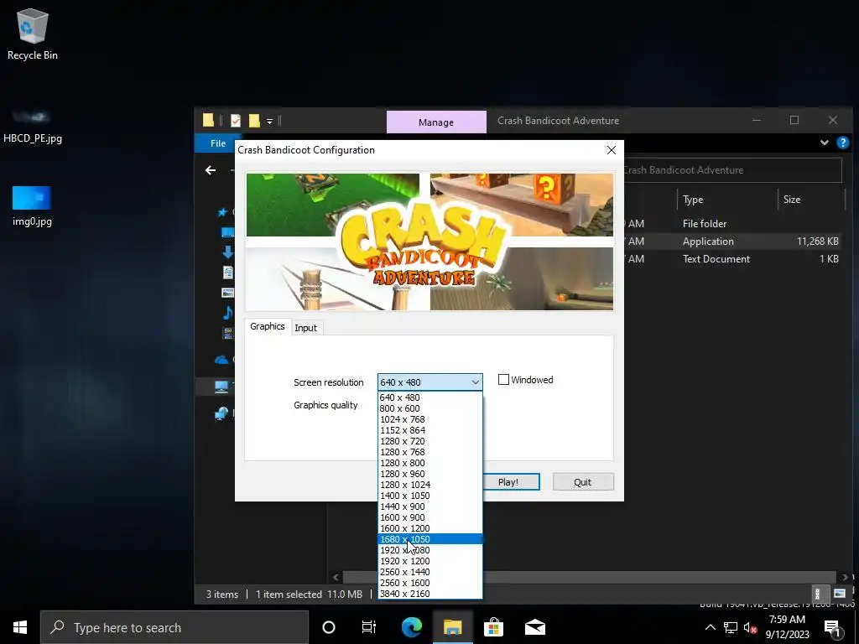The image size is (859, 644).
Task: Choose highlighted 1680 x 1050 resolution
Action: point(430,539)
